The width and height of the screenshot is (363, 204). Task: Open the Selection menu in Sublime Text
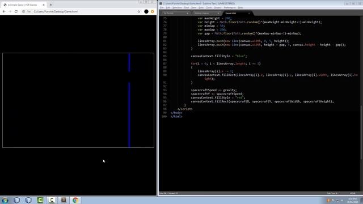pos(177,7)
